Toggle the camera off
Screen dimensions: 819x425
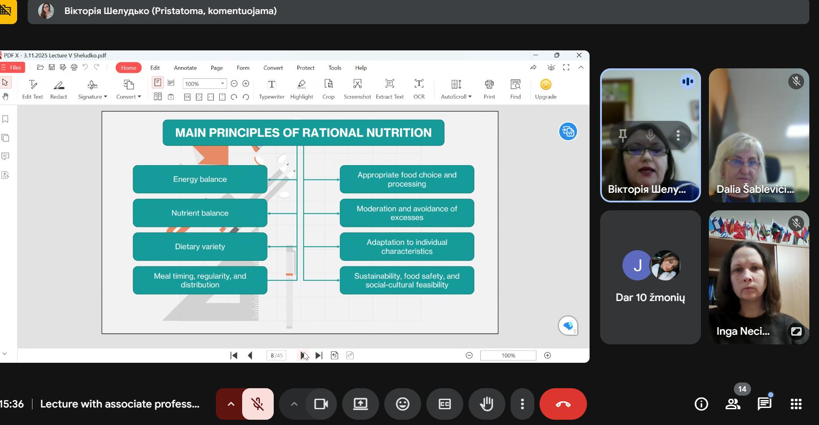[321, 404]
